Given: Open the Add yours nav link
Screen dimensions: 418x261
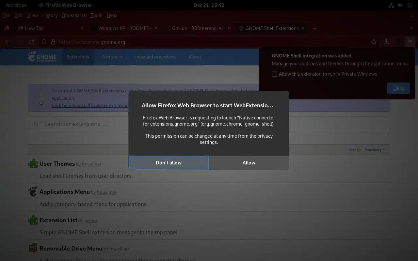Looking at the screenshot, I should tap(112, 57).
